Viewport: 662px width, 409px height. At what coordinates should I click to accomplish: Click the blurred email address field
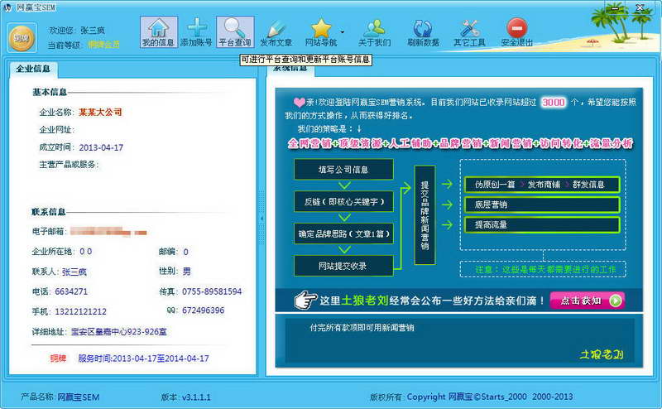[108, 232]
